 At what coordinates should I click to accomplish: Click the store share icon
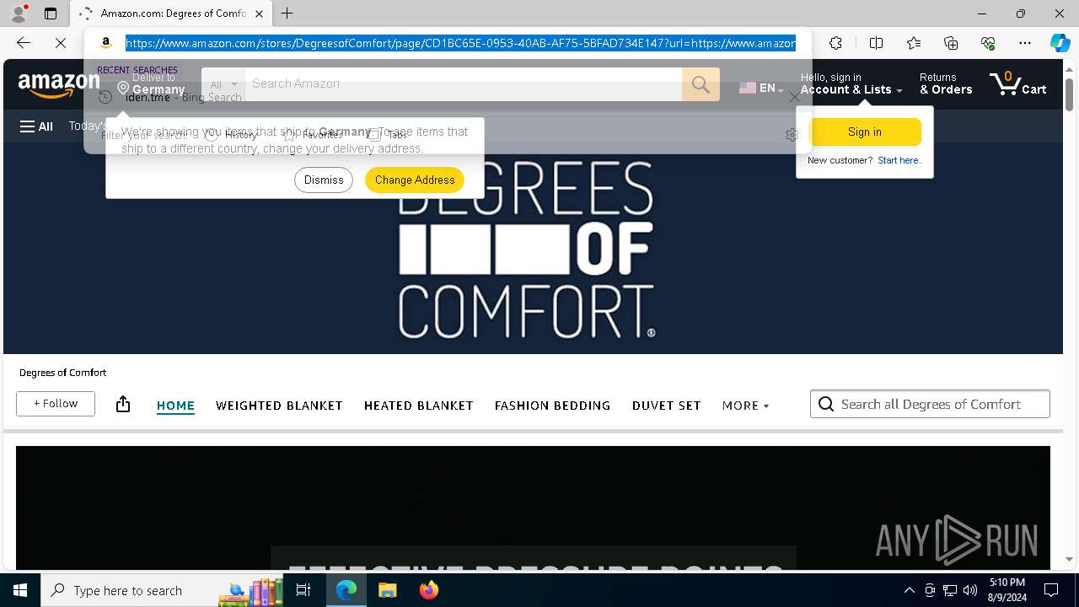click(123, 404)
